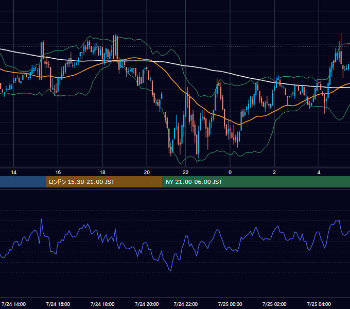Click the 7/25 04:00 date label

point(319,304)
